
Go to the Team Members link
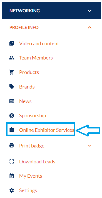[x=36, y=58]
